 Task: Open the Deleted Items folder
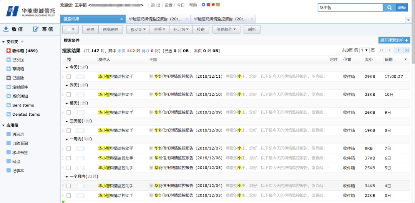(23, 114)
